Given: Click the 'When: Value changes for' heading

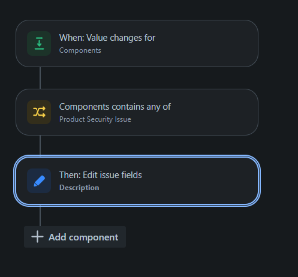Looking at the screenshot, I should tap(107, 38).
